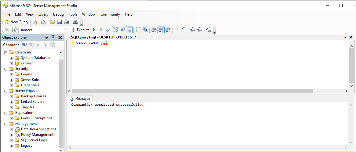This screenshot has height=152, width=356.
Task: Click the Execute button
Action: (81, 30)
